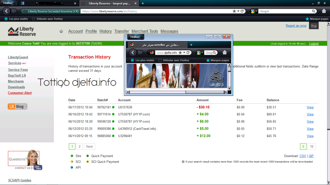Click Débuter avec Firefox in small window
This screenshot has width=330, height=185.
(174, 60)
